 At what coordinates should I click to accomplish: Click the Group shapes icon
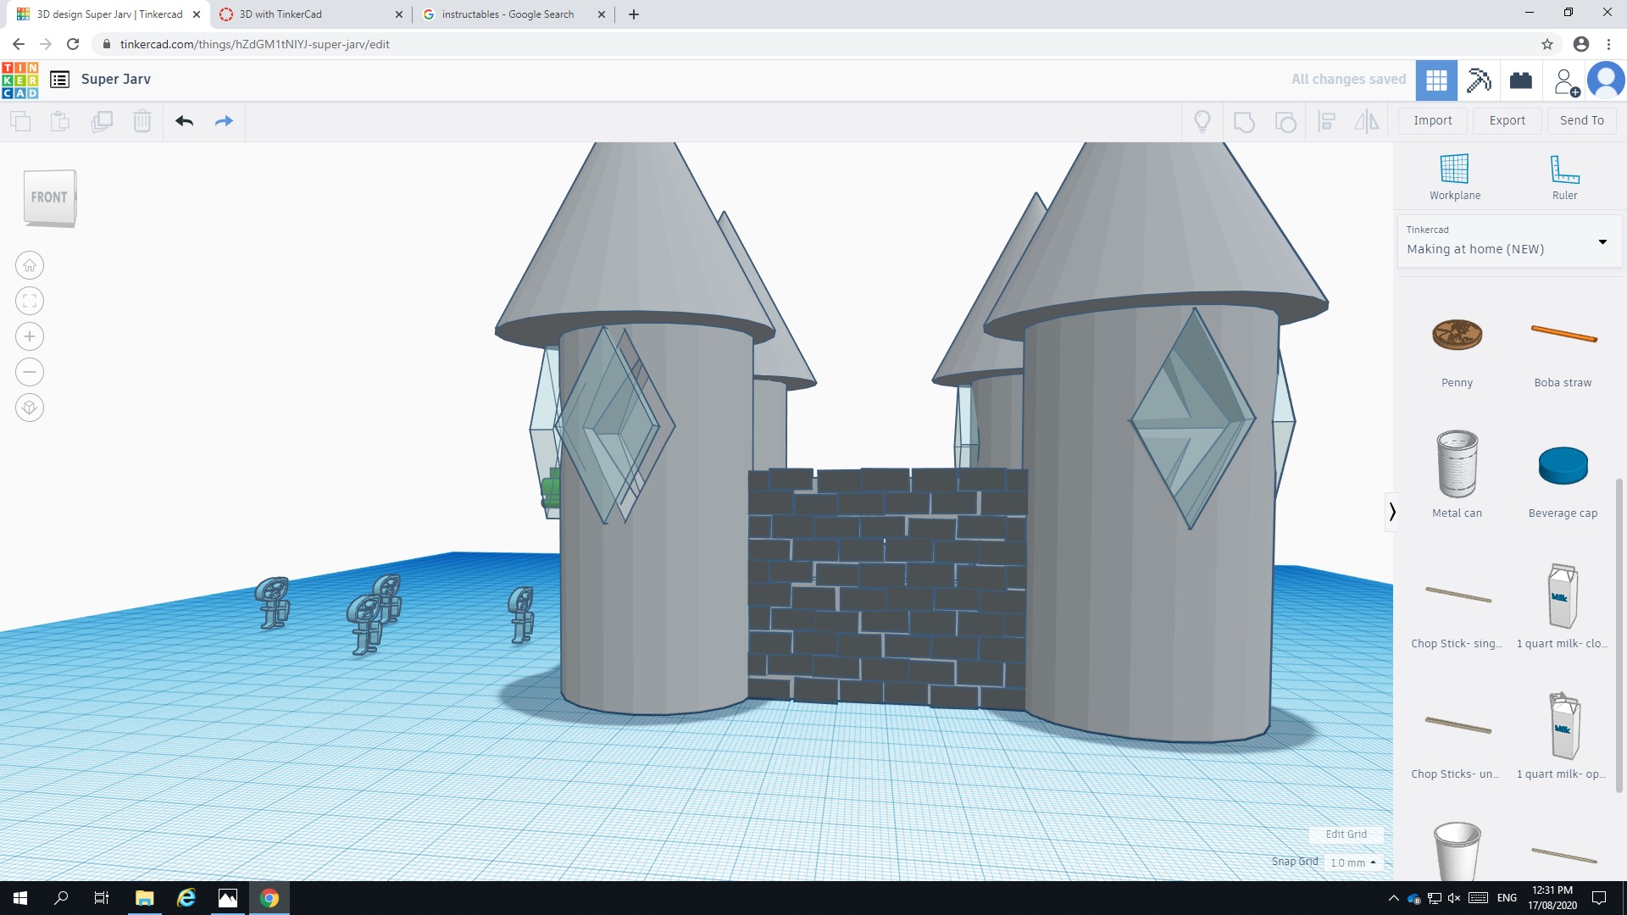click(1244, 121)
